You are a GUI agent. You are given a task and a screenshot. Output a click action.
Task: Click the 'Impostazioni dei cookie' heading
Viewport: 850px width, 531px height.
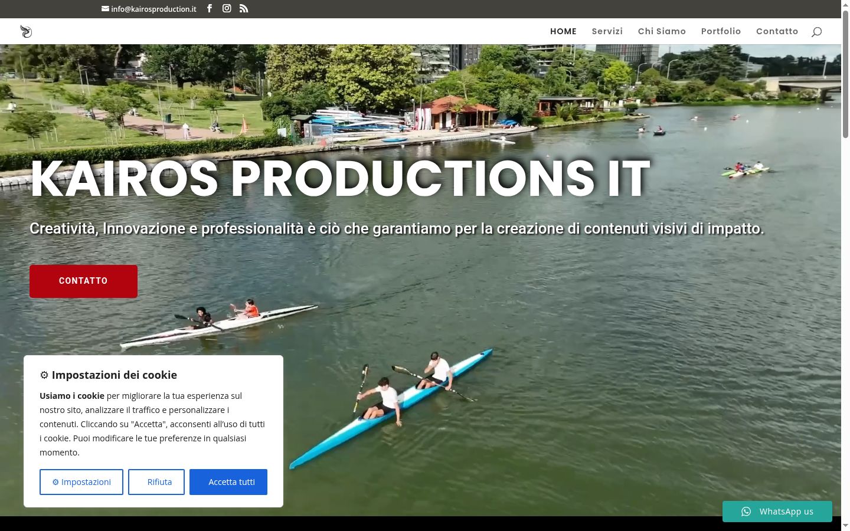point(109,375)
